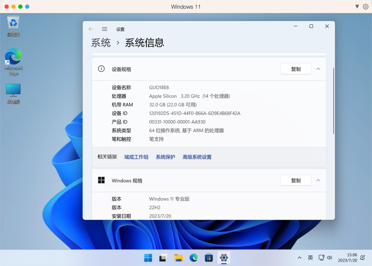Open the 系统保护 link

tap(166, 157)
